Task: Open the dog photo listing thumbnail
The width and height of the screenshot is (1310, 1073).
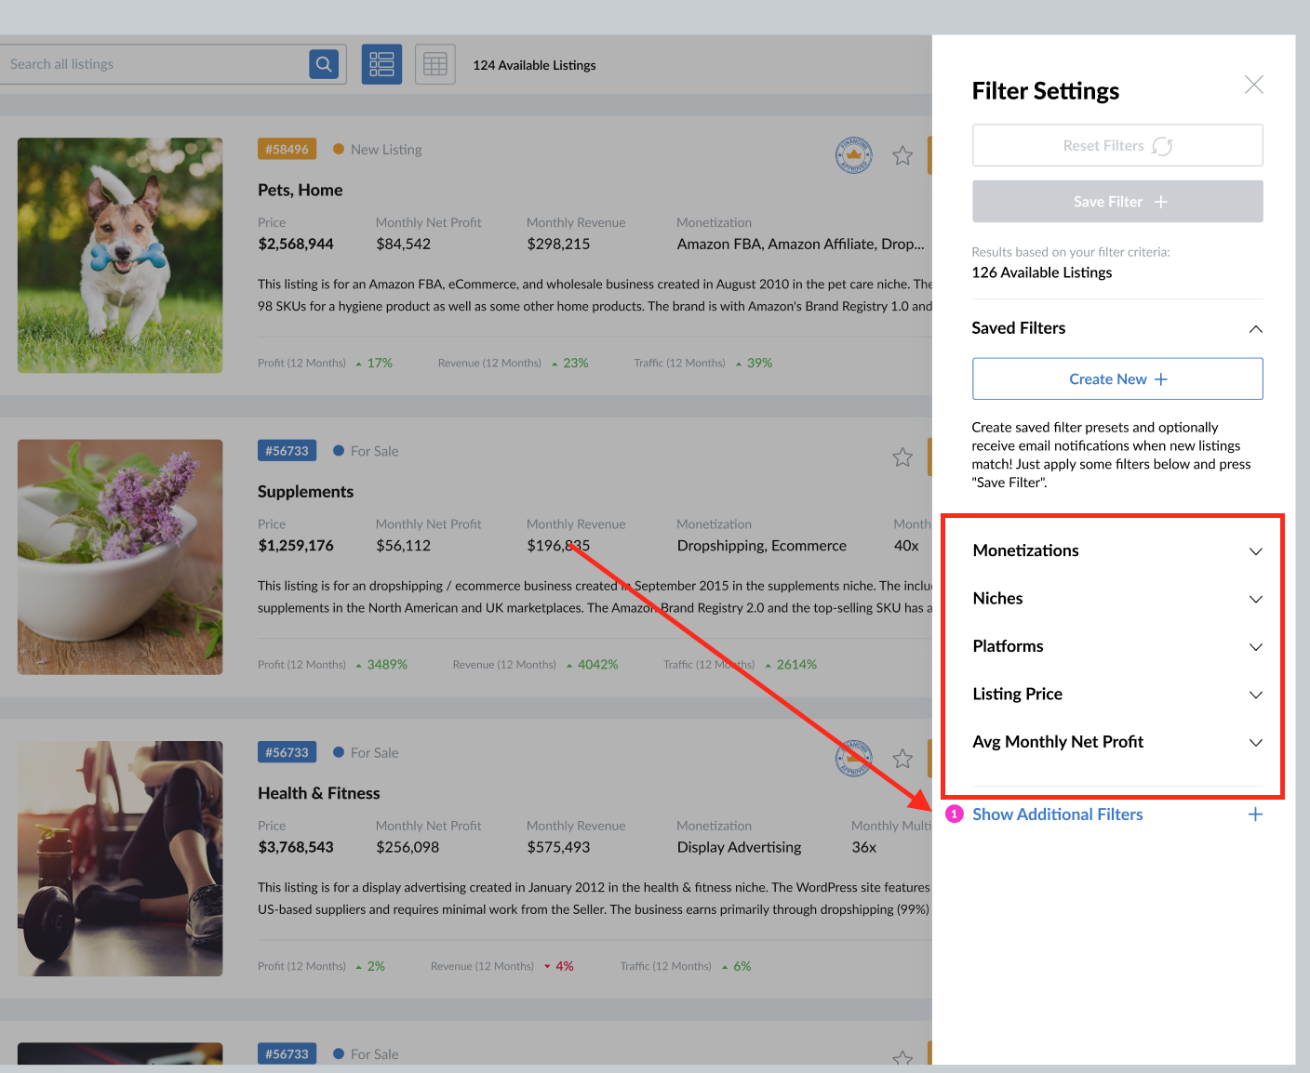Action: (120, 256)
